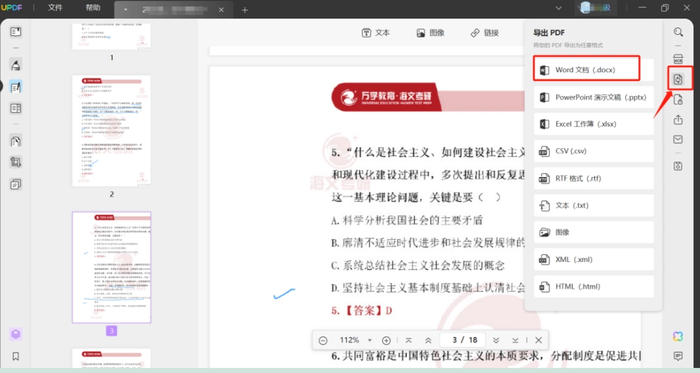Screen dimensions: 700x373
Task: Open the 文件 menu
Action: [55, 8]
